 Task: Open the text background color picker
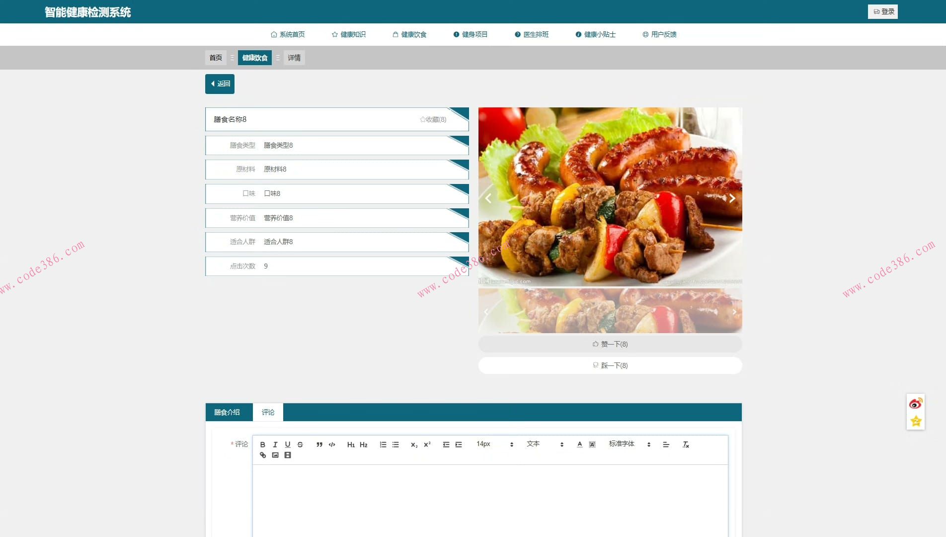pos(592,445)
